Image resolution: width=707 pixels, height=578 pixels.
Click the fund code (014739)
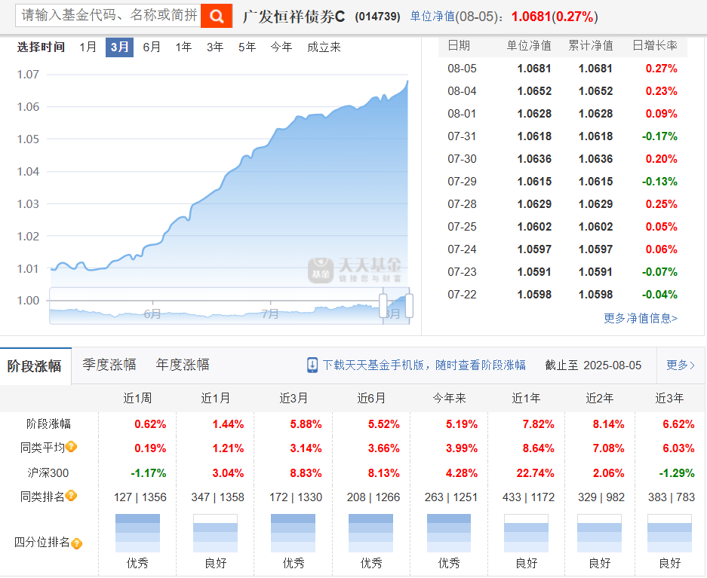tap(377, 17)
